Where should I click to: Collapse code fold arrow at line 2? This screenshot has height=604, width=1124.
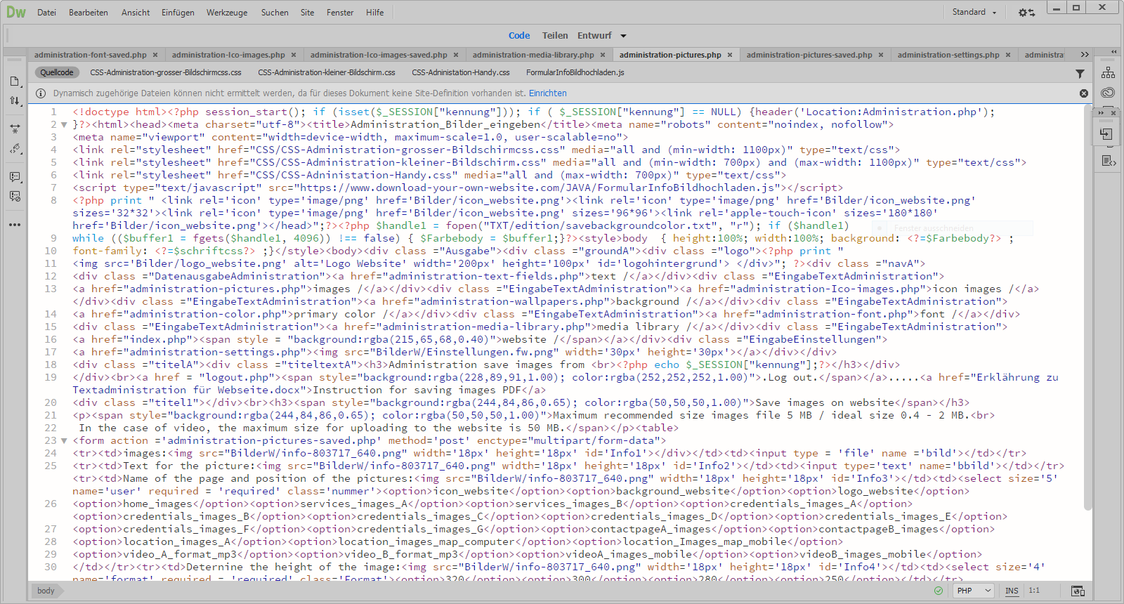pyautogui.click(x=64, y=125)
